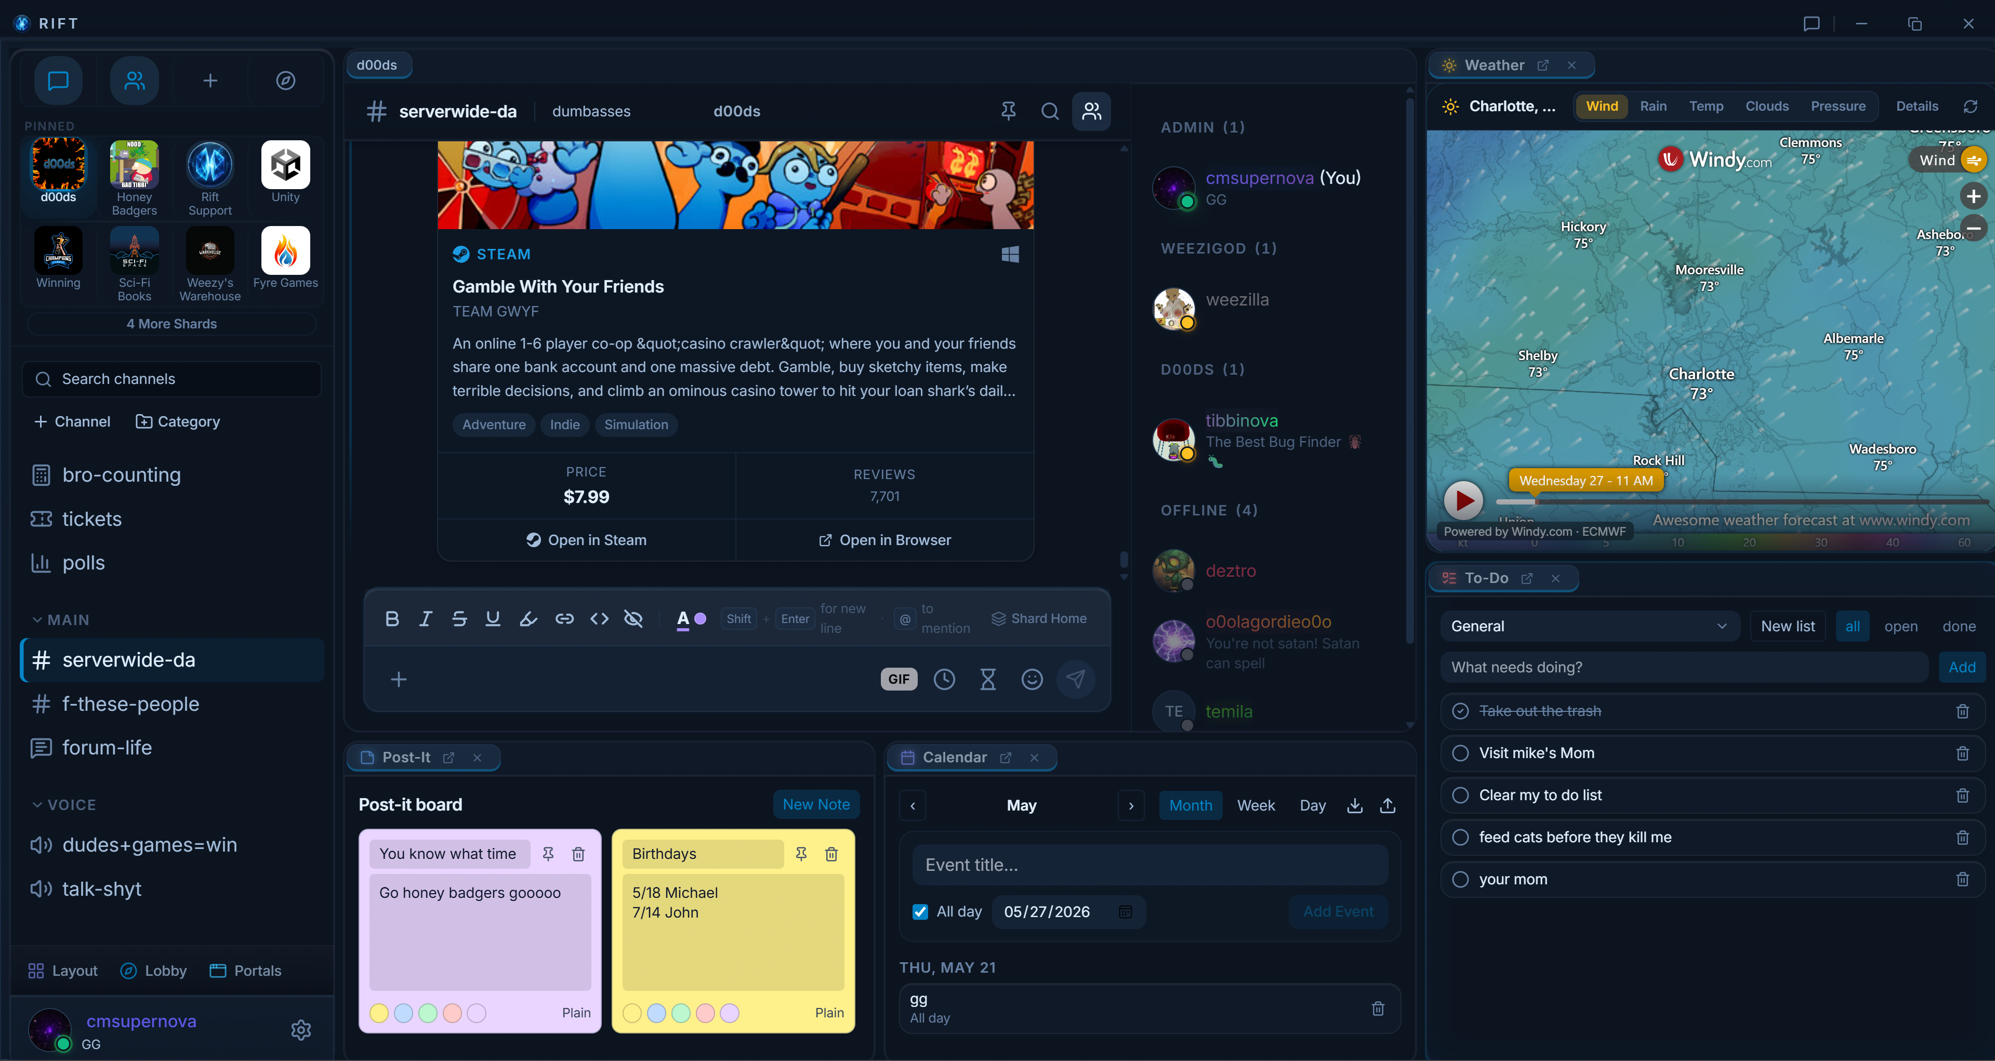Pop out the Weather widget
Screen dimensions: 1995x1061
[1543, 65]
